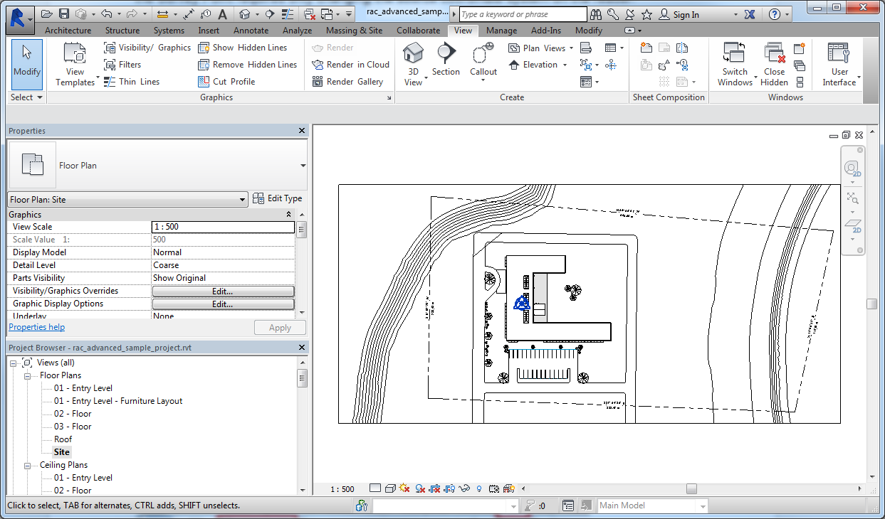Click Show Hidden Lines
885x519 pixels.
(242, 48)
